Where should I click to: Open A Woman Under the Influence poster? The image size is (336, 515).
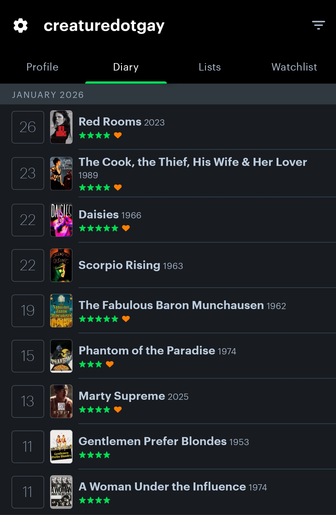pyautogui.click(x=61, y=492)
